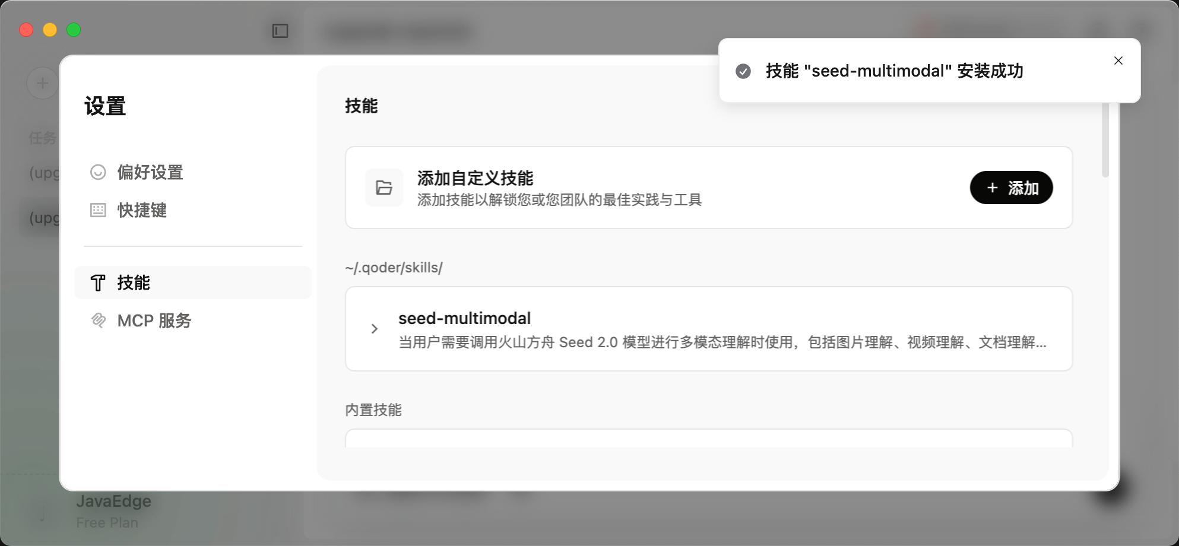Click the round plus new-task button
This screenshot has height=546, width=1179.
coord(42,83)
